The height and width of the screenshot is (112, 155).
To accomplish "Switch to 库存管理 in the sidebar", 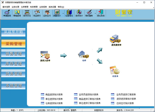I will coord(13,64).
